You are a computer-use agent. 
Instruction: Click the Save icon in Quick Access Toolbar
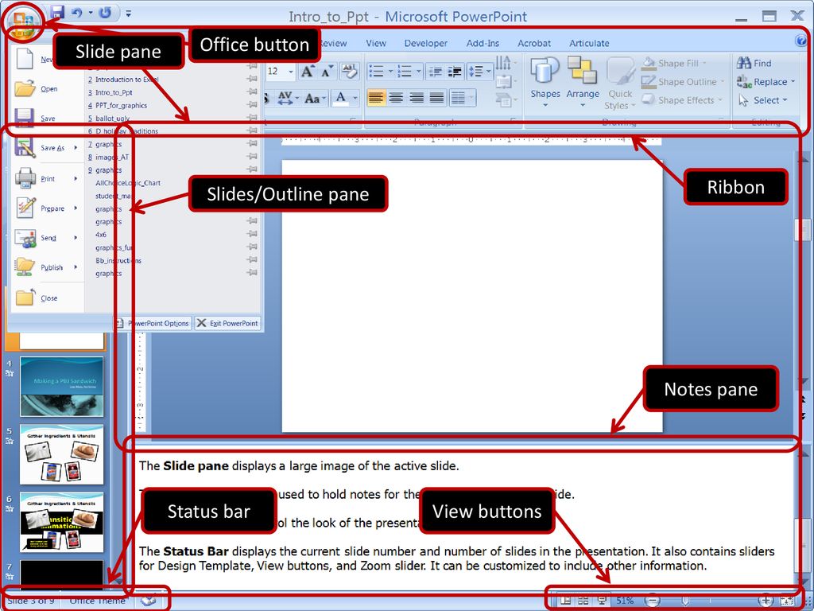[56, 13]
